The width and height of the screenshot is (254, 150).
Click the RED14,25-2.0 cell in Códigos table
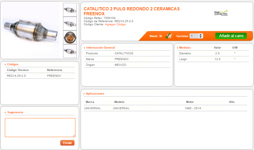[x=16, y=76]
